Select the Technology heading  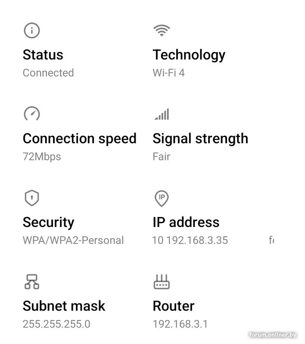[x=189, y=55]
